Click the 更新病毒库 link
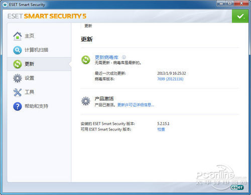This screenshot has width=251, height=195. click(x=106, y=57)
